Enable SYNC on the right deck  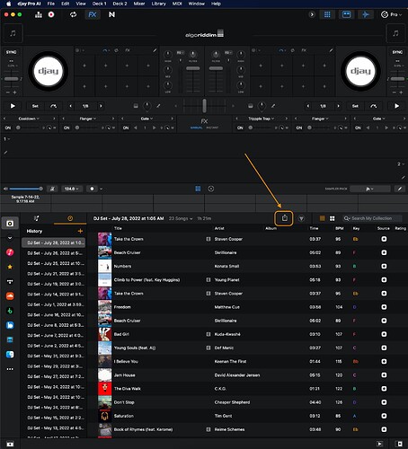[x=397, y=52]
